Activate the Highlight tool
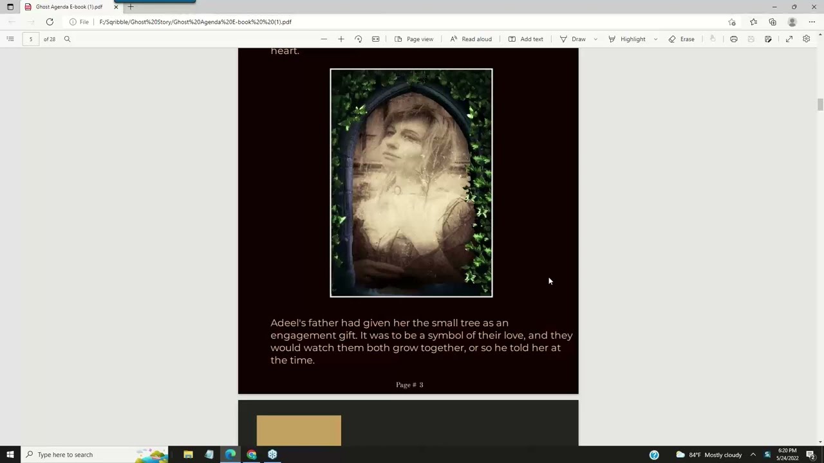Image resolution: width=824 pixels, height=463 pixels. [x=626, y=39]
